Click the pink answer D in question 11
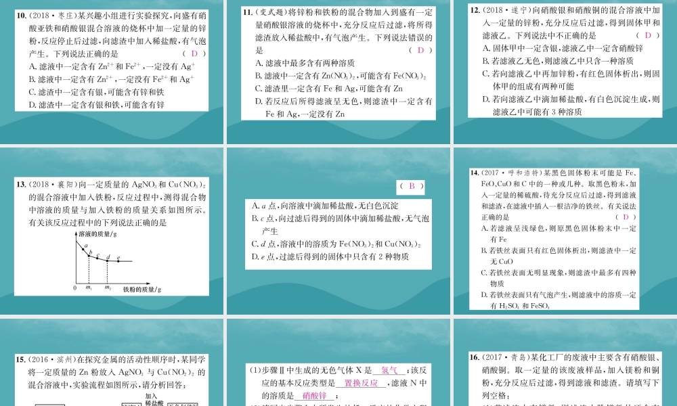The height and width of the screenshot is (406, 677). [420, 50]
